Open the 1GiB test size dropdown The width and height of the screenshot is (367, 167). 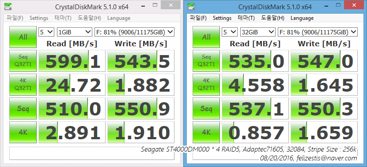tap(75, 32)
